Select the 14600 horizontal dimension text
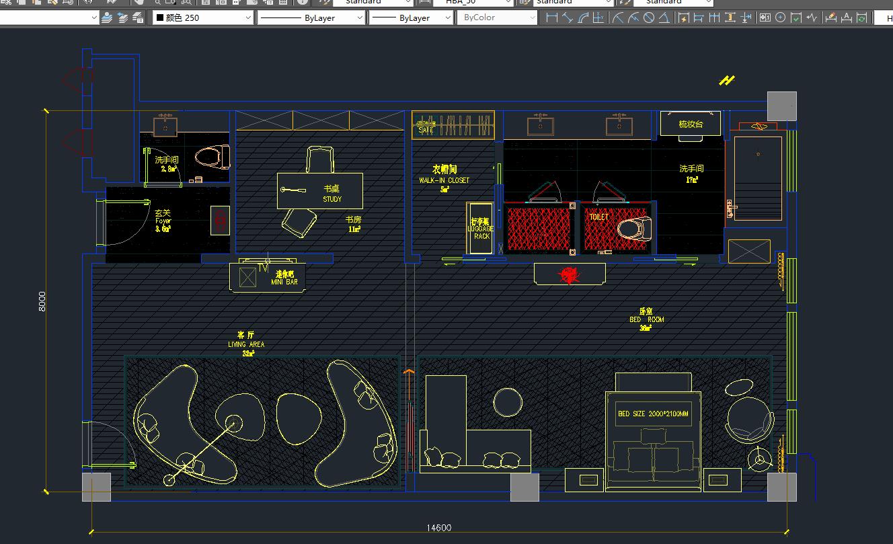This screenshot has width=893, height=544. tap(438, 528)
